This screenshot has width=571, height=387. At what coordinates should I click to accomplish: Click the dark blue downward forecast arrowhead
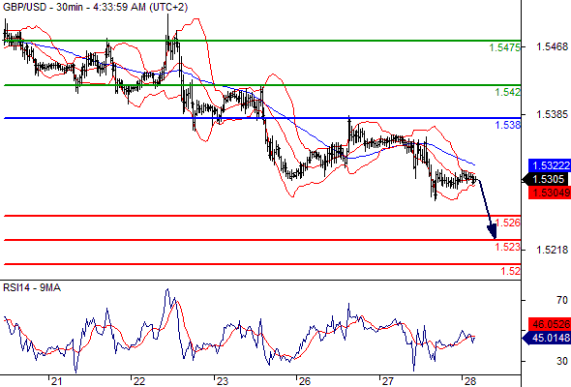[x=492, y=232]
